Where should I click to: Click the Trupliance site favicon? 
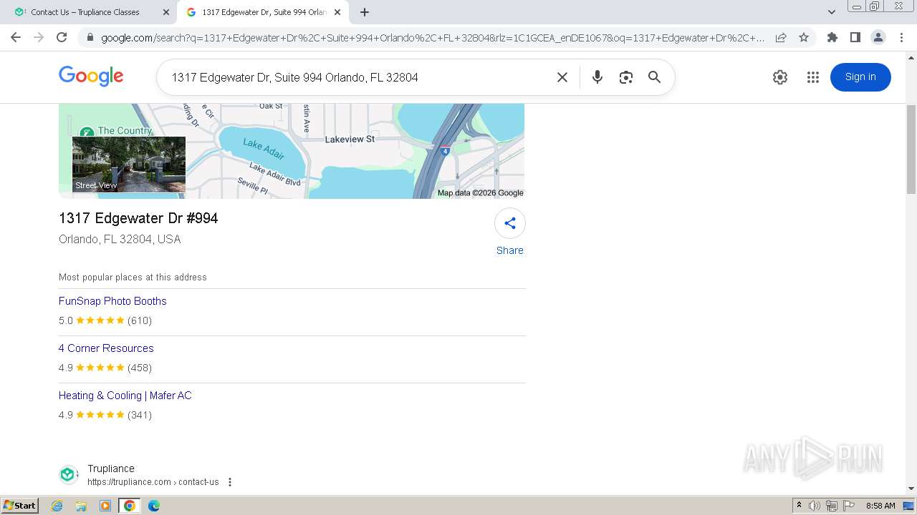point(69,474)
